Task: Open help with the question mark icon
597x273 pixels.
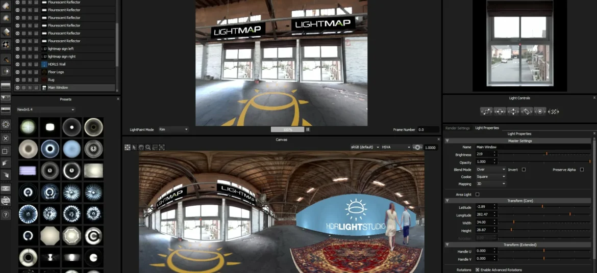Action: pyautogui.click(x=6, y=215)
